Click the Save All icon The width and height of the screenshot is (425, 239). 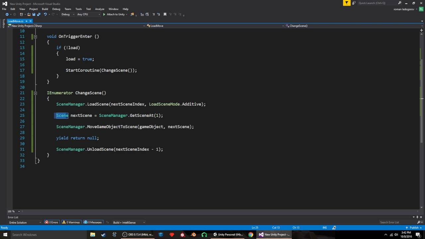(39, 14)
